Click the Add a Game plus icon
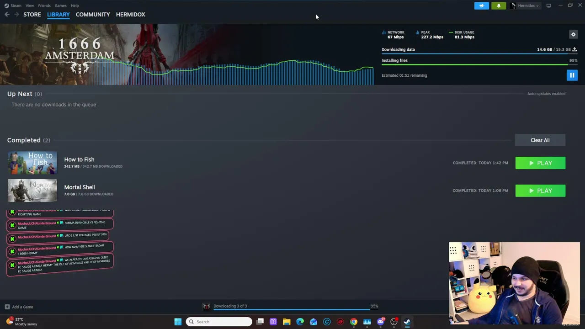The width and height of the screenshot is (585, 329). (7, 307)
